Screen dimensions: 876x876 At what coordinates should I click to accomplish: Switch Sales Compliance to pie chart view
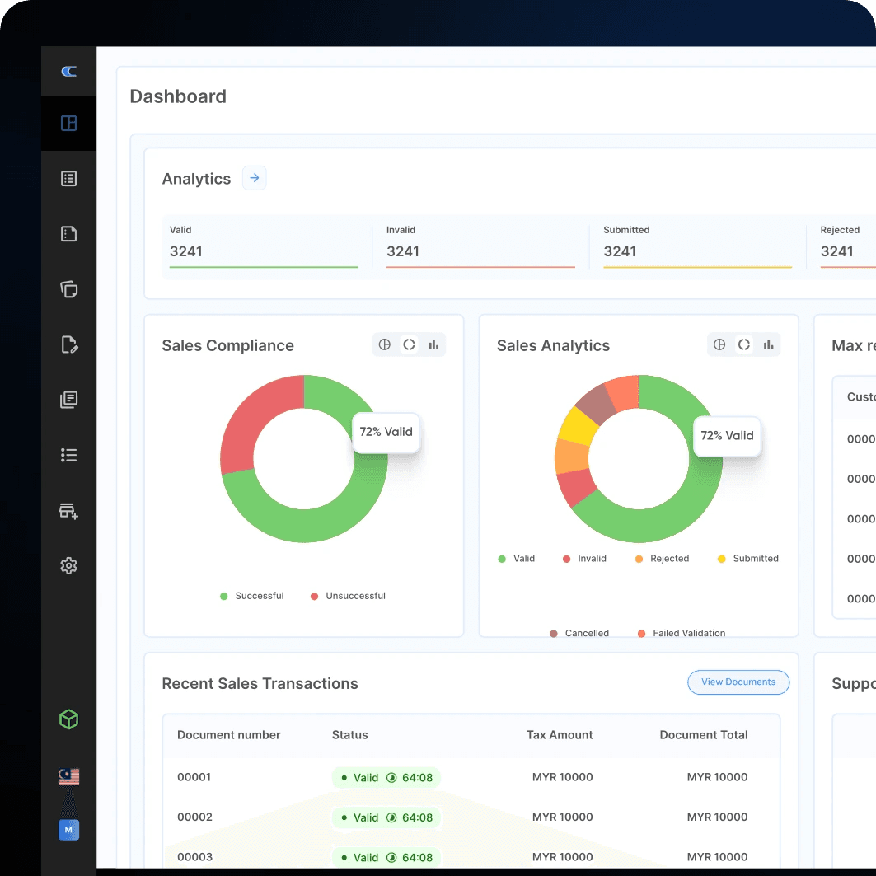385,344
